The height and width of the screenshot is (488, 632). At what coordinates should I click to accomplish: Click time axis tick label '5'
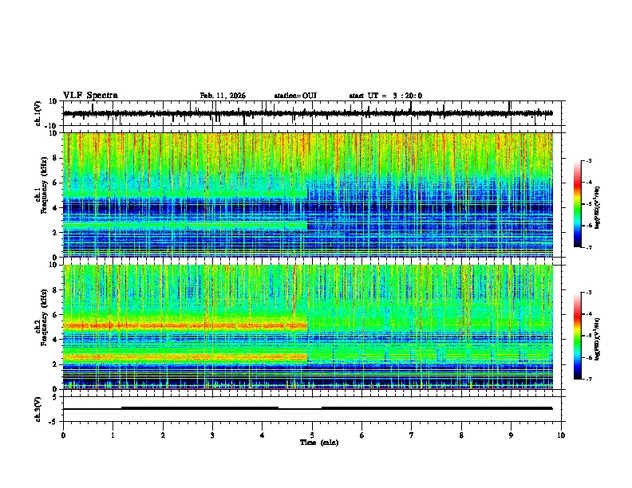[312, 435]
